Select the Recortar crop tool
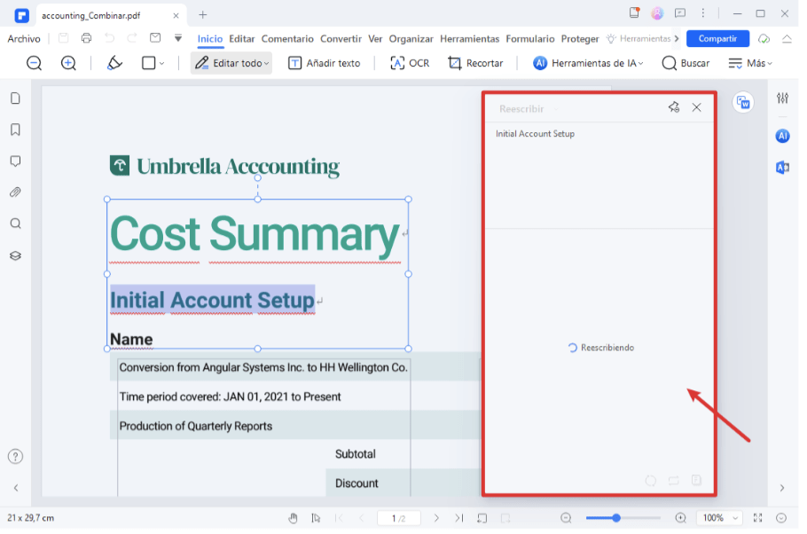Screen dimensions: 807x534 click(475, 63)
